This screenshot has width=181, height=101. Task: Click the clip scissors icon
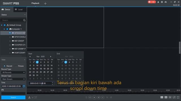33,97
